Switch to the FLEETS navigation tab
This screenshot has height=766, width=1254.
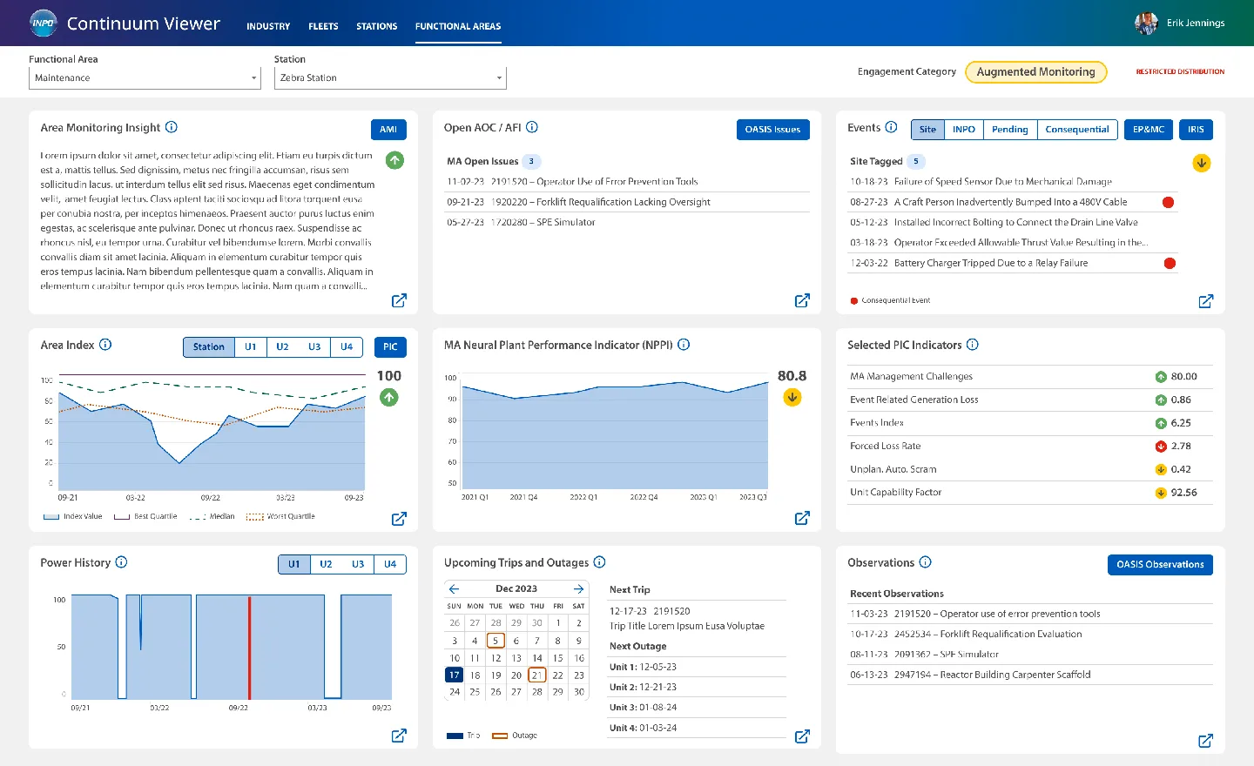(323, 26)
